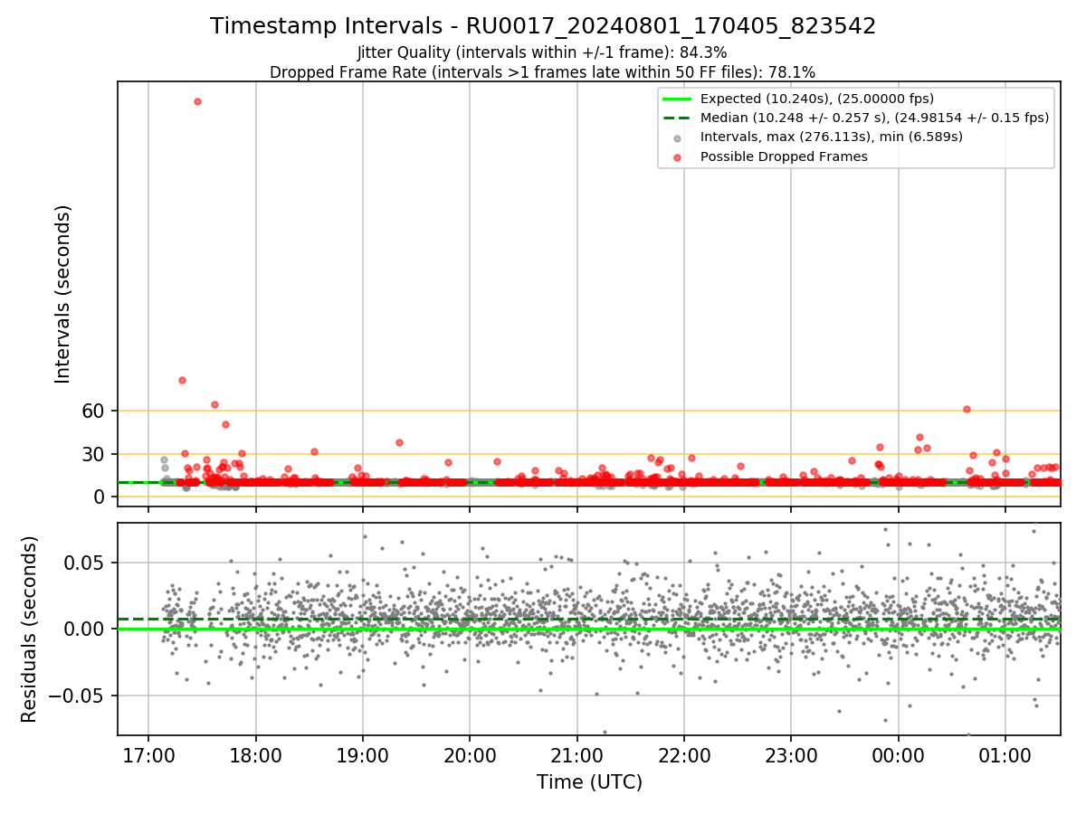This screenshot has width=1086, height=814.
Task: Click the red outlier point near 19:20 above the 30 line
Action: (x=399, y=442)
